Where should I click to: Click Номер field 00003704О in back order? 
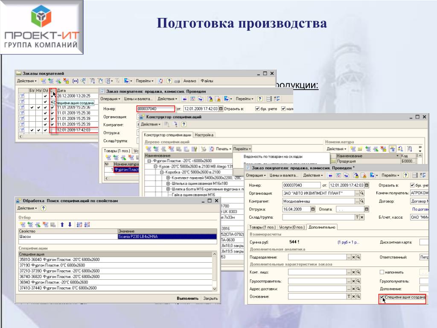tap(155, 109)
